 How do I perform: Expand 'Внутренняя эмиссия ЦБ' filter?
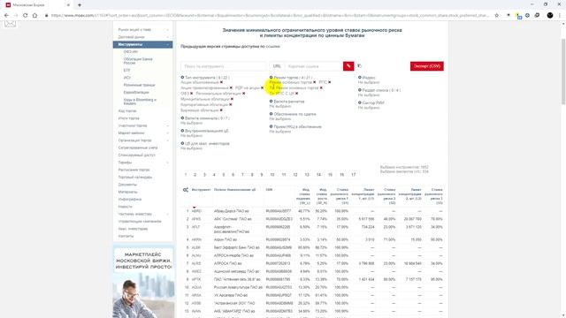pyautogui.click(x=183, y=131)
